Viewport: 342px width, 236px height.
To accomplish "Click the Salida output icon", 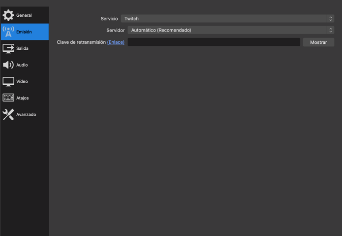I will click(8, 48).
